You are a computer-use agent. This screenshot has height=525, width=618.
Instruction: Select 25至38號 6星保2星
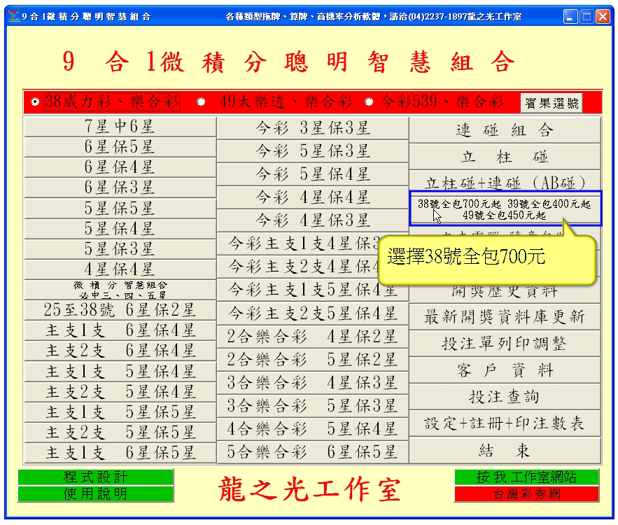[x=120, y=310]
